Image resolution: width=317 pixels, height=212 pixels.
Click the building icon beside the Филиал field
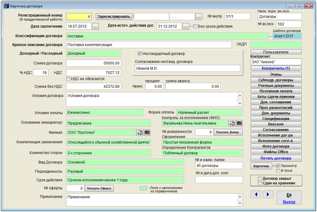coord(140,133)
